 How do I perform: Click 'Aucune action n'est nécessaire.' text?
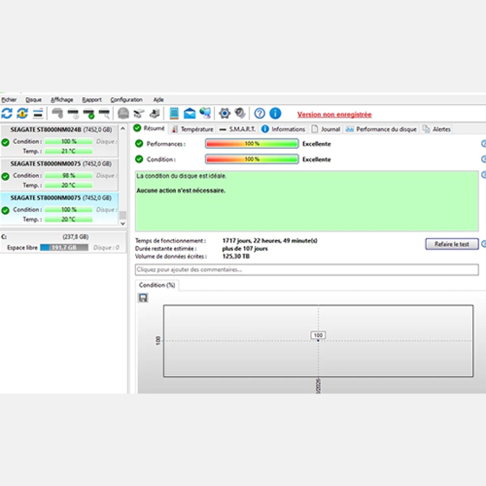[x=181, y=191]
